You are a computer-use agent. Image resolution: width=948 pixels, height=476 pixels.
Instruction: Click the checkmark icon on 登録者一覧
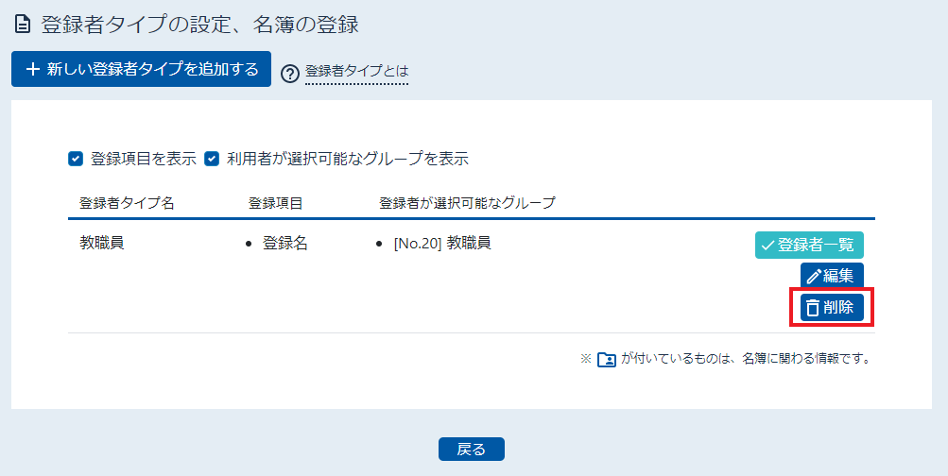point(767,246)
